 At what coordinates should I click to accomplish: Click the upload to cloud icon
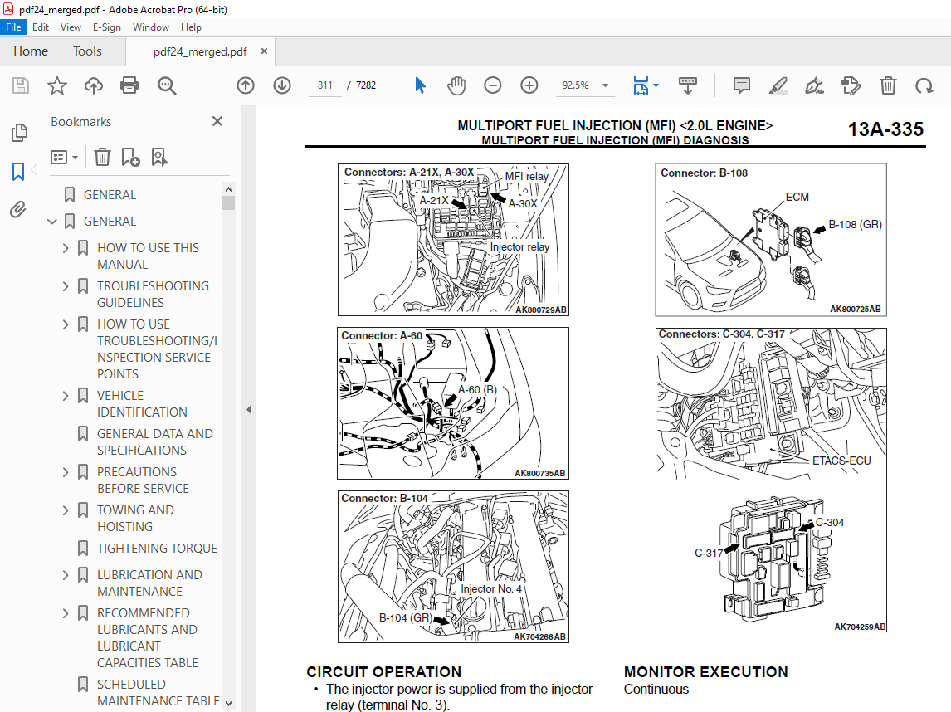[94, 85]
